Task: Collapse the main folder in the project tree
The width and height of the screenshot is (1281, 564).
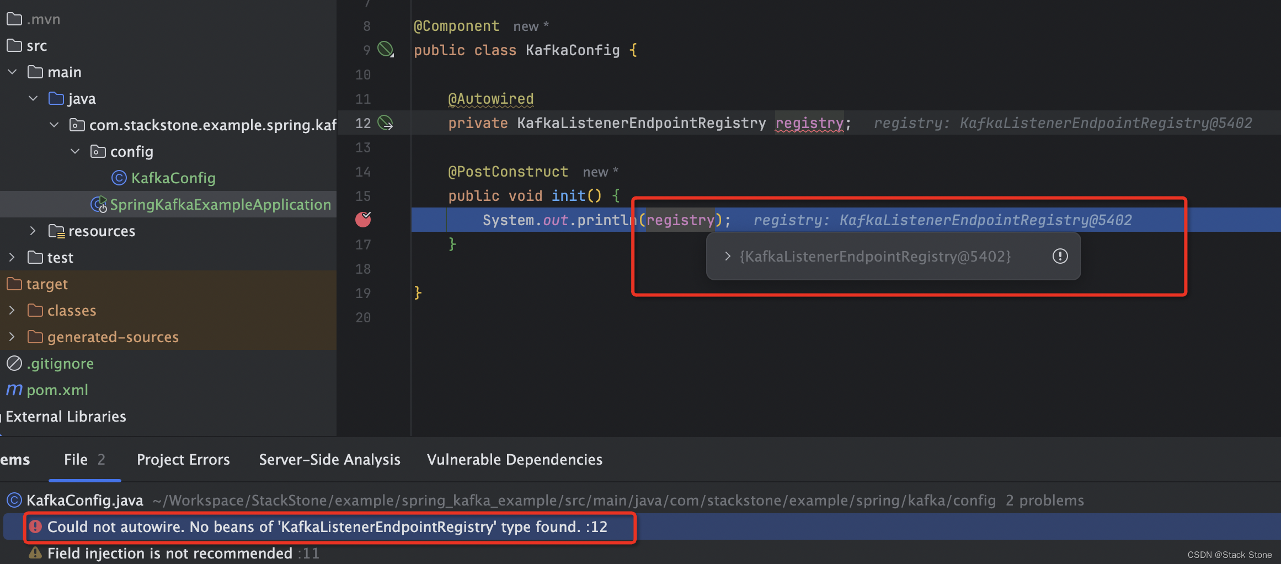Action: coord(12,71)
